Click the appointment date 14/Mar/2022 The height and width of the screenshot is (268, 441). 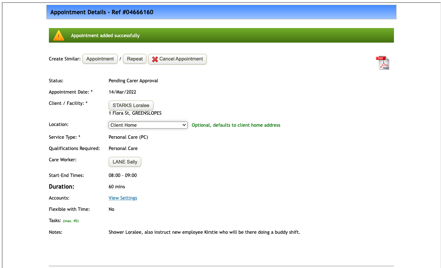(122, 92)
